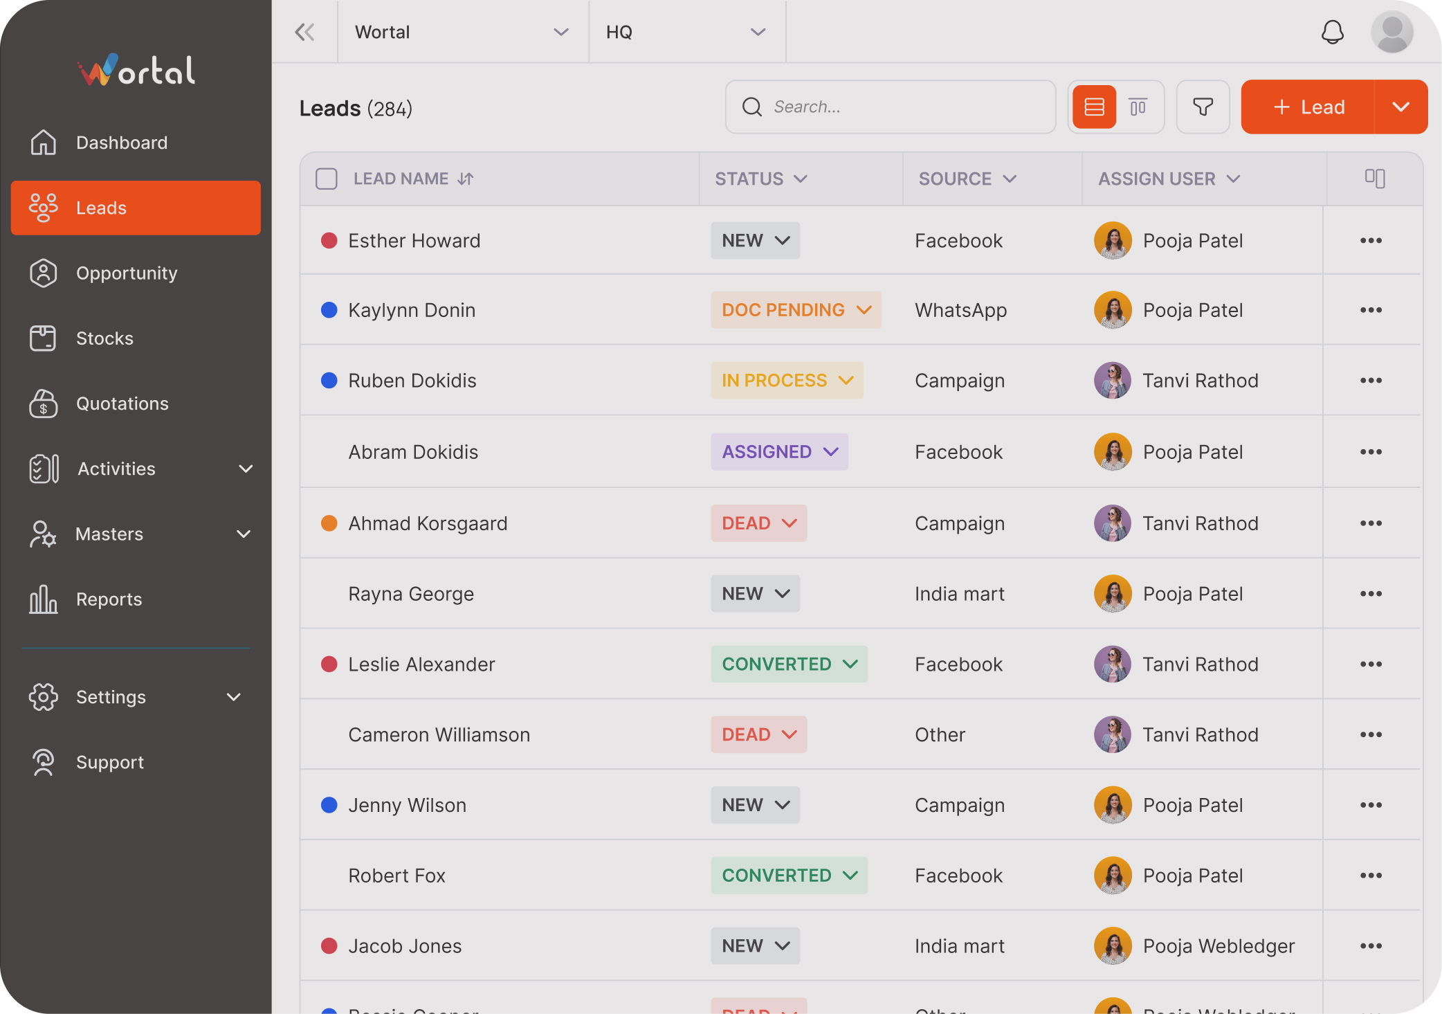Sort by lead name arrows icon
The height and width of the screenshot is (1014, 1442).
click(466, 179)
